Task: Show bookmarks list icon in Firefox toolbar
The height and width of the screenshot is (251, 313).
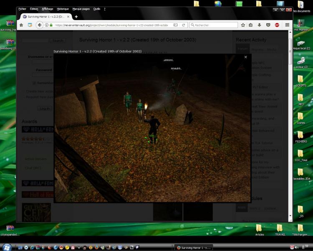Action: click(251, 25)
